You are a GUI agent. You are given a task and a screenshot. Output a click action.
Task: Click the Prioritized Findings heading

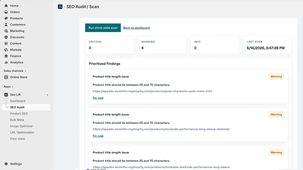(105, 64)
